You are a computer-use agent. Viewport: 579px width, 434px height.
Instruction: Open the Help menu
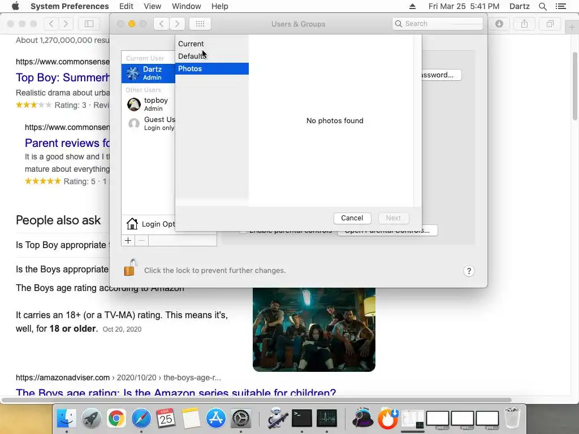pyautogui.click(x=220, y=6)
